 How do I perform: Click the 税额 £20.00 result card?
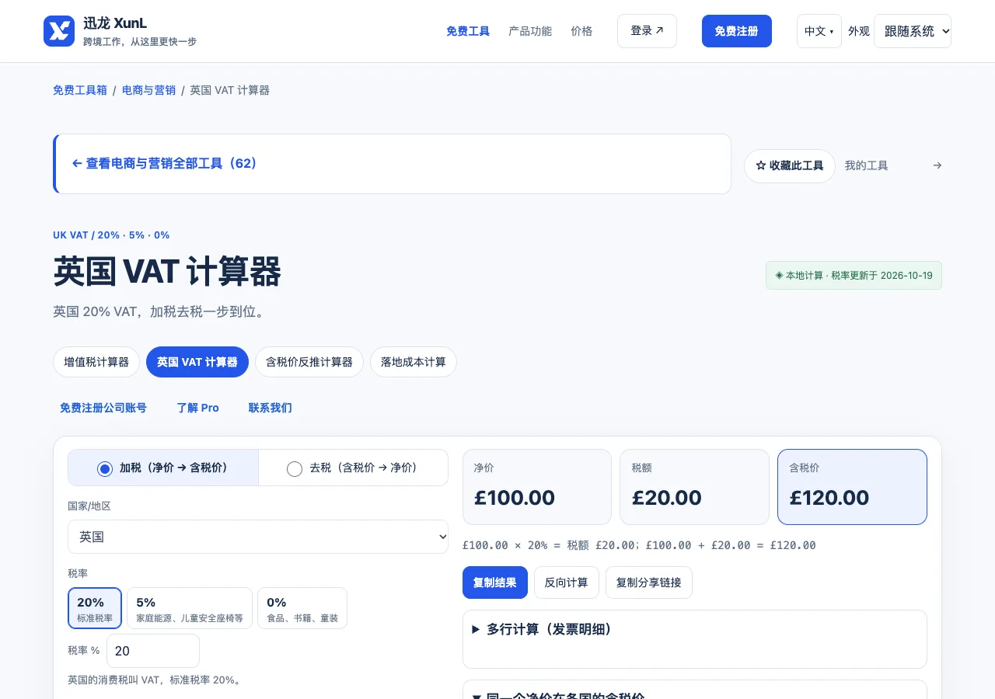point(694,487)
